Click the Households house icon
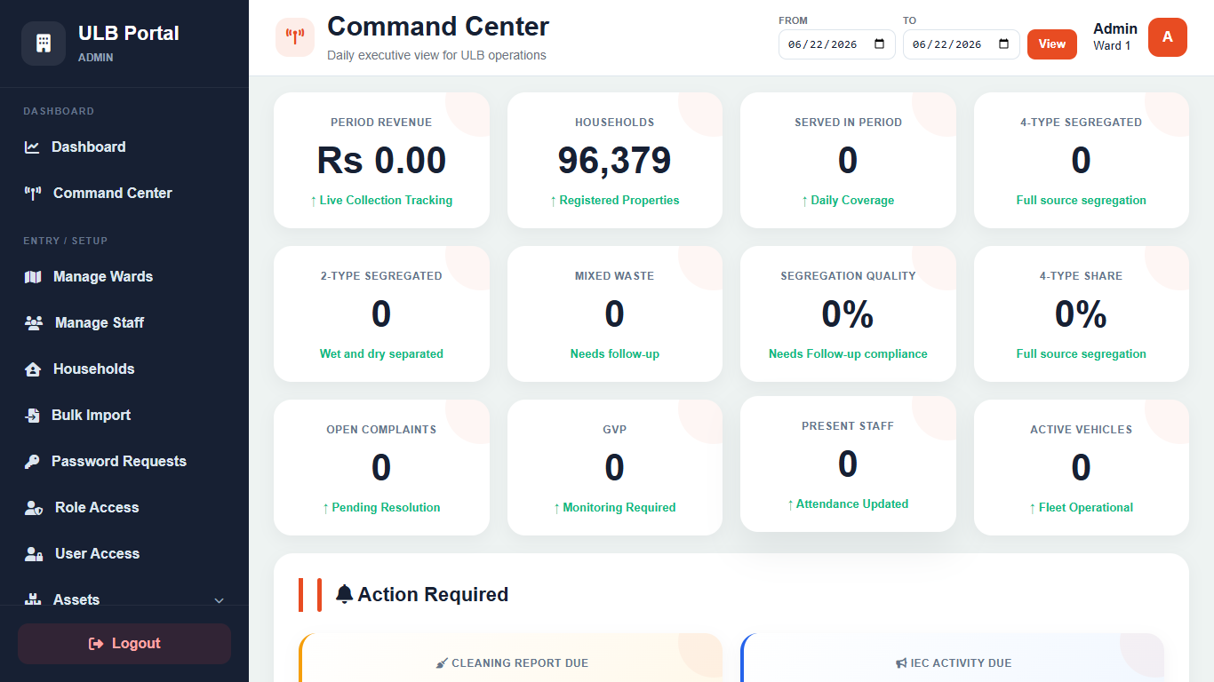 pos(33,369)
